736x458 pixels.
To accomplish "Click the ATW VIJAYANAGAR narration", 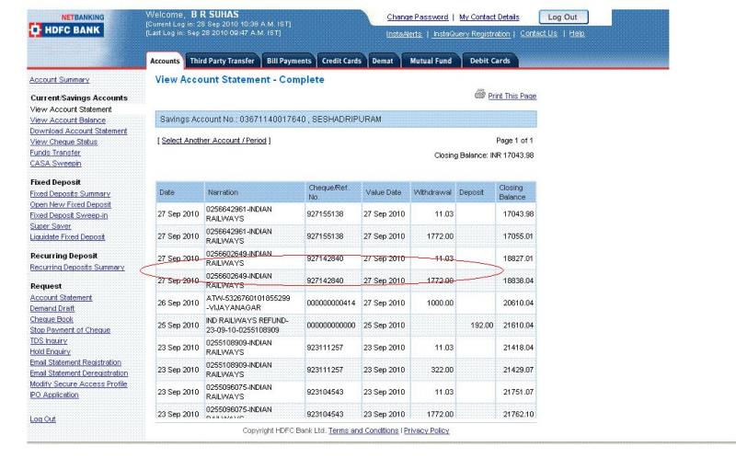I will pos(247,303).
